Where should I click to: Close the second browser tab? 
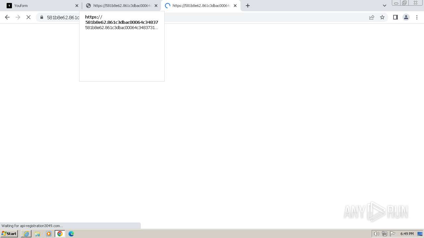click(x=156, y=6)
